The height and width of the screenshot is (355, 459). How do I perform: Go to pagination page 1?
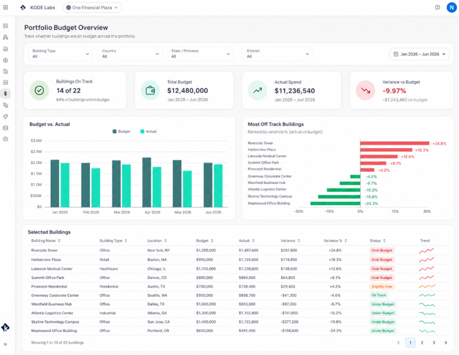coord(410,342)
